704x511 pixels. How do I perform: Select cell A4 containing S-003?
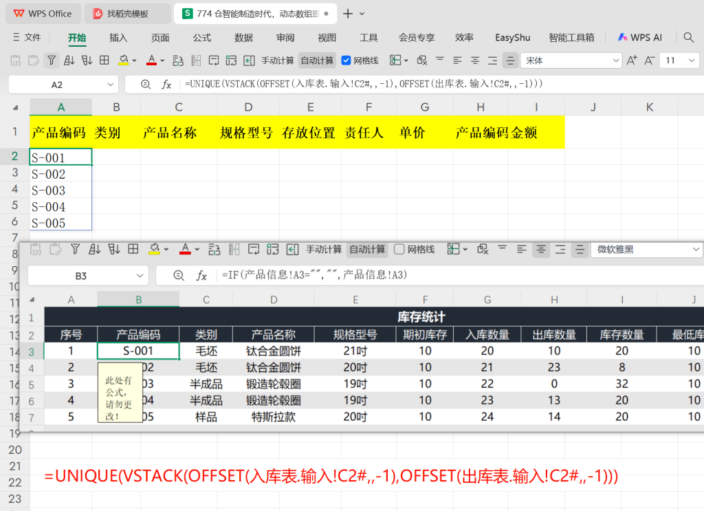pos(60,191)
